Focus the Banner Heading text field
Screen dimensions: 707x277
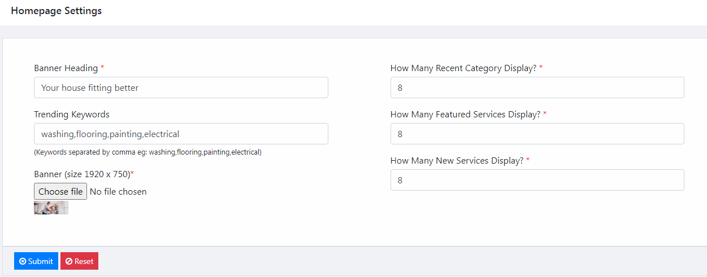tap(181, 87)
